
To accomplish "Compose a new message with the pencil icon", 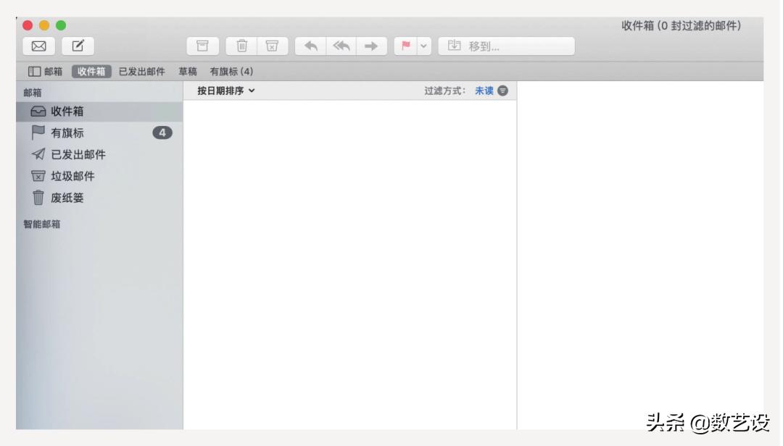I will [x=78, y=46].
